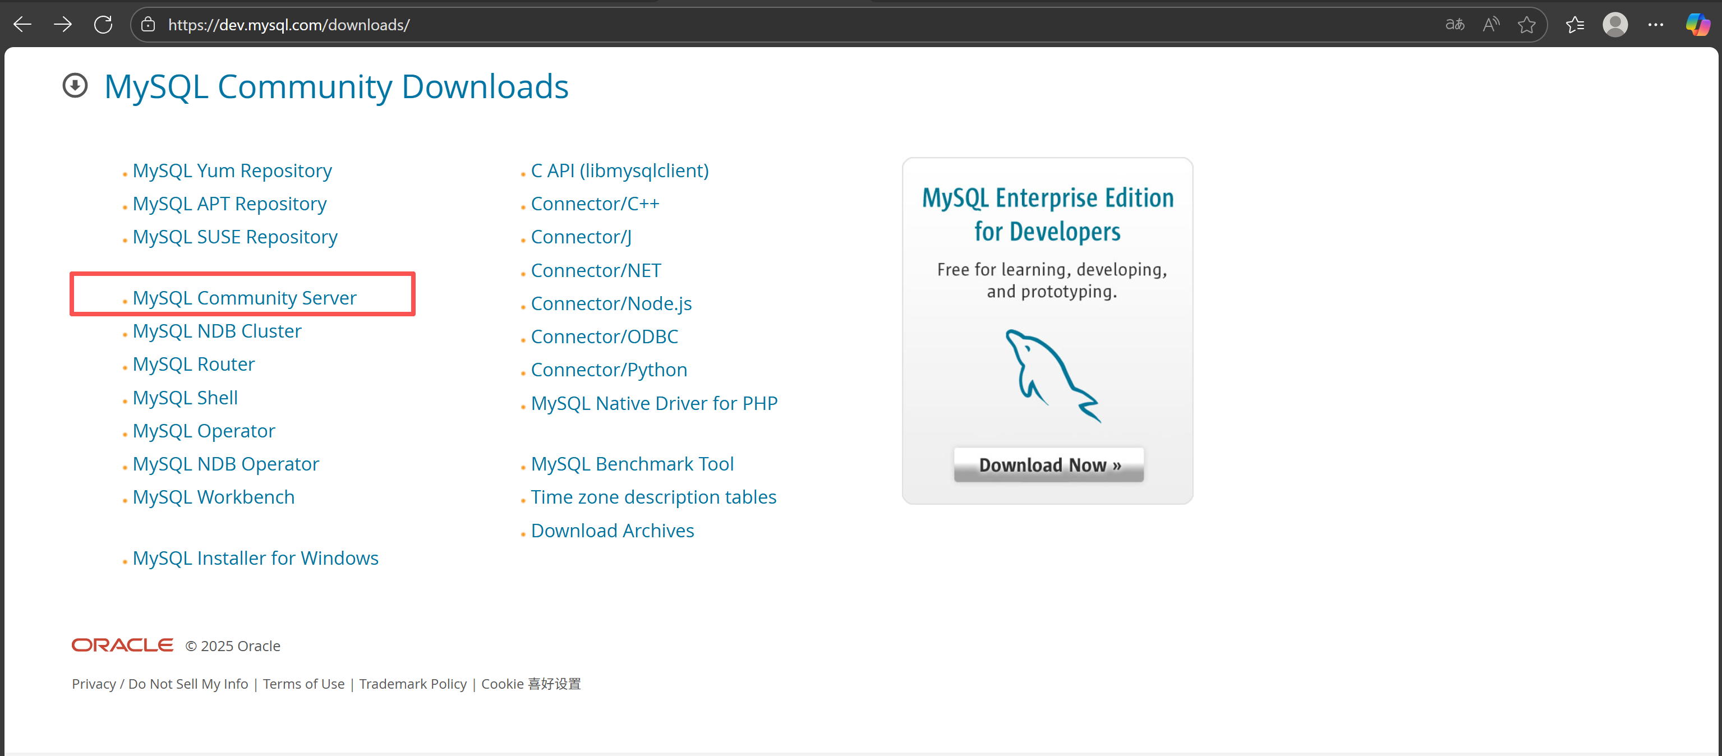1722x756 pixels.
Task: Click the download circle icon beside heading
Action: (75, 86)
